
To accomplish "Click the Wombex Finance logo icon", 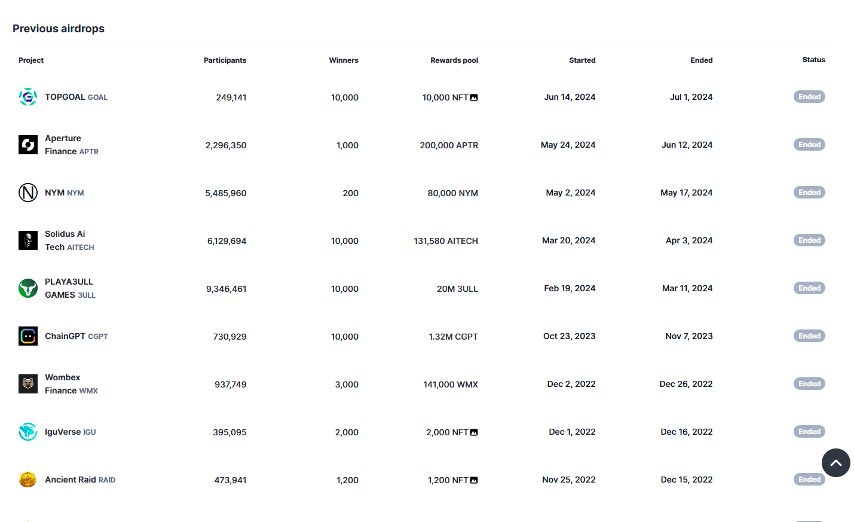I will (x=28, y=384).
